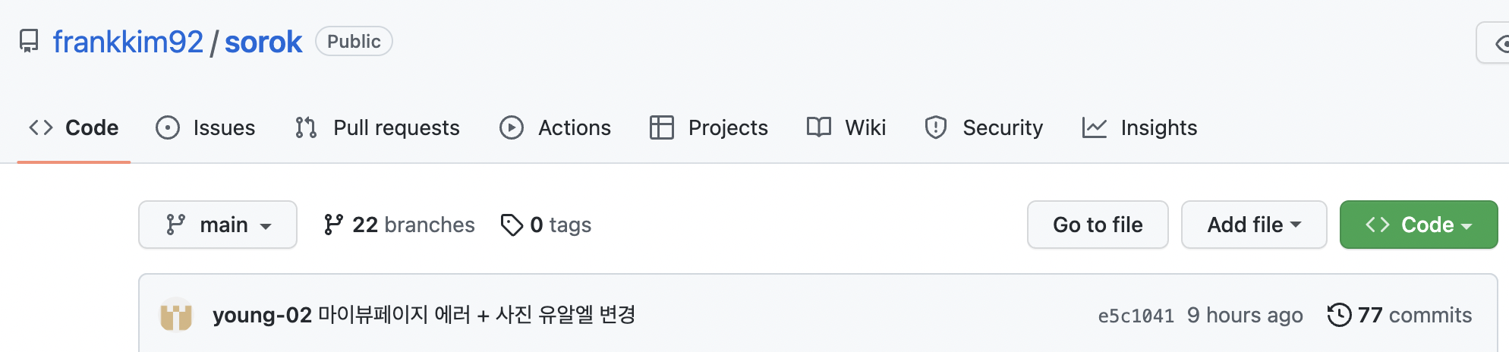Switch to the Code tab
Screen dimensions: 1509x352
pos(74,127)
